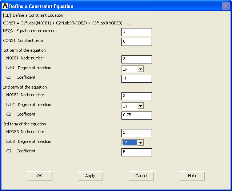Click the NEQN equation reference number field

(x=137, y=32)
